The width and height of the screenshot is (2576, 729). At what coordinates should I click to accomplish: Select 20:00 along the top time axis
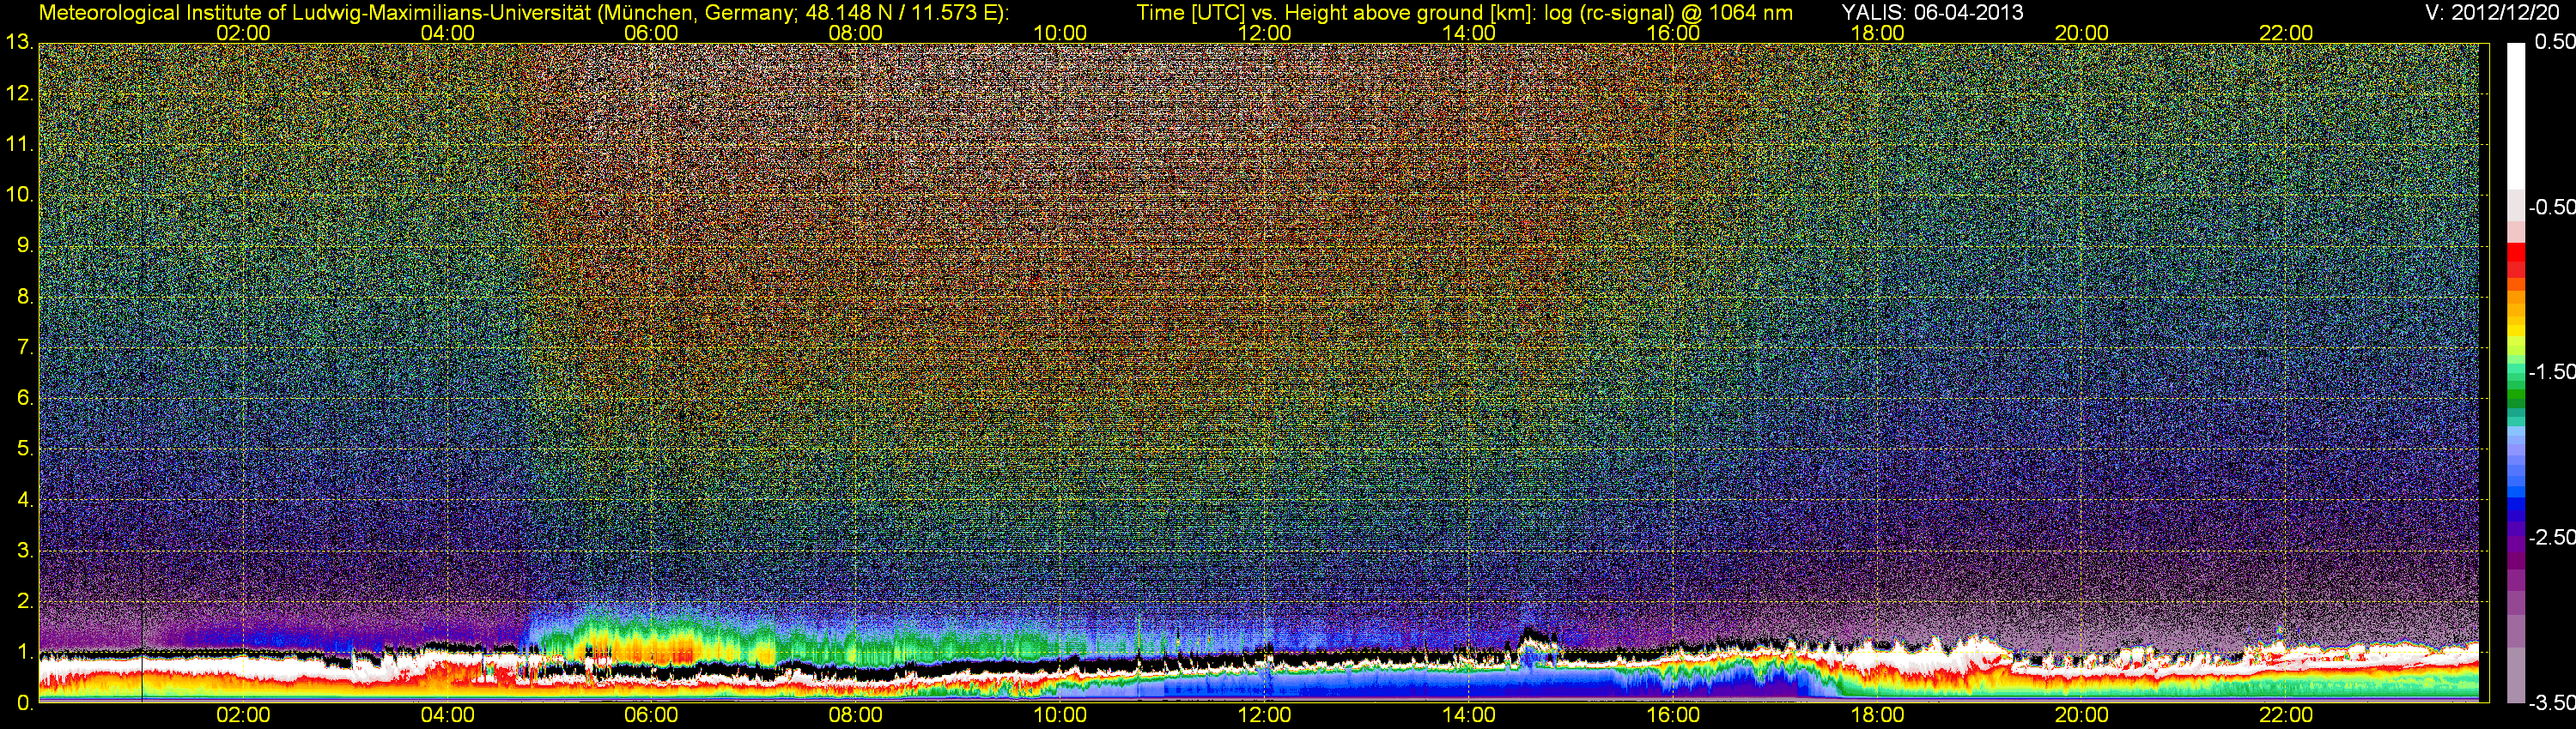pos(2082,33)
